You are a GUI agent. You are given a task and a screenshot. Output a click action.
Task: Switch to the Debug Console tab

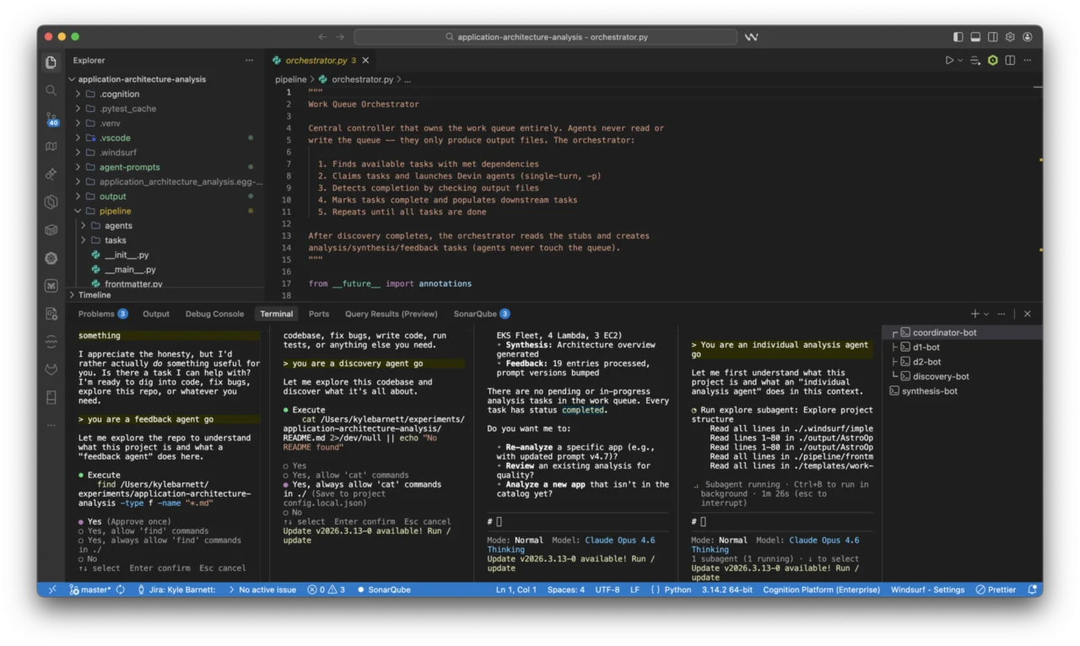(214, 314)
